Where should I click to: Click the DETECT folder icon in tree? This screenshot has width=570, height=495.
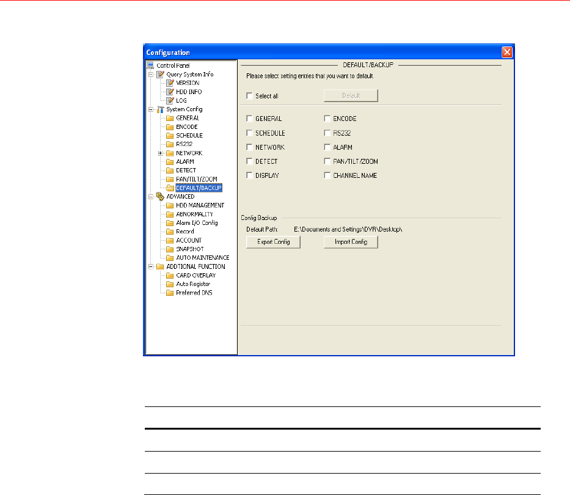click(x=170, y=170)
